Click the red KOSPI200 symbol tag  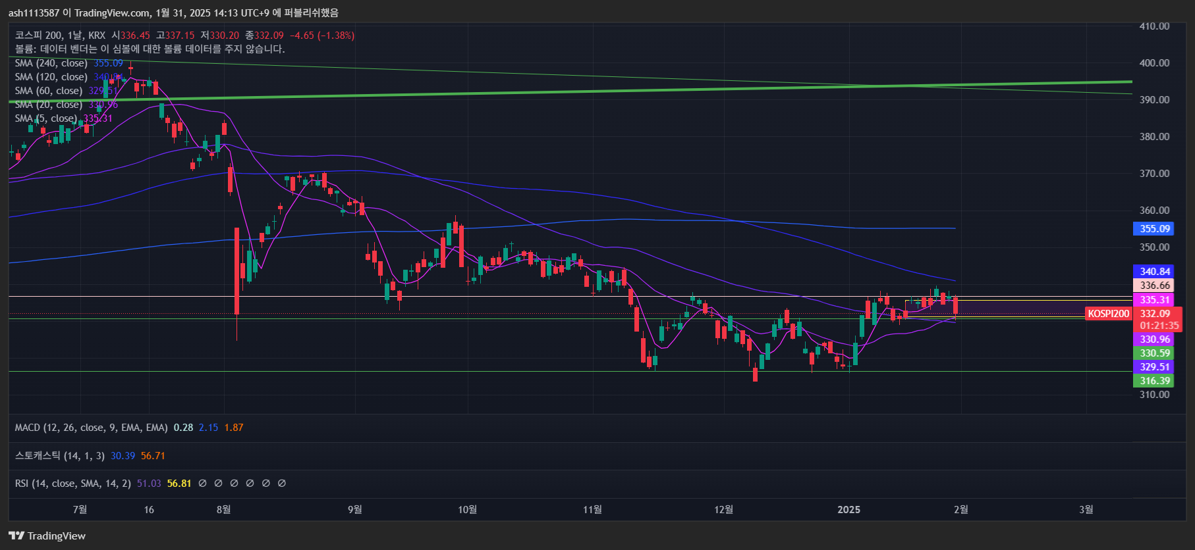point(1108,314)
